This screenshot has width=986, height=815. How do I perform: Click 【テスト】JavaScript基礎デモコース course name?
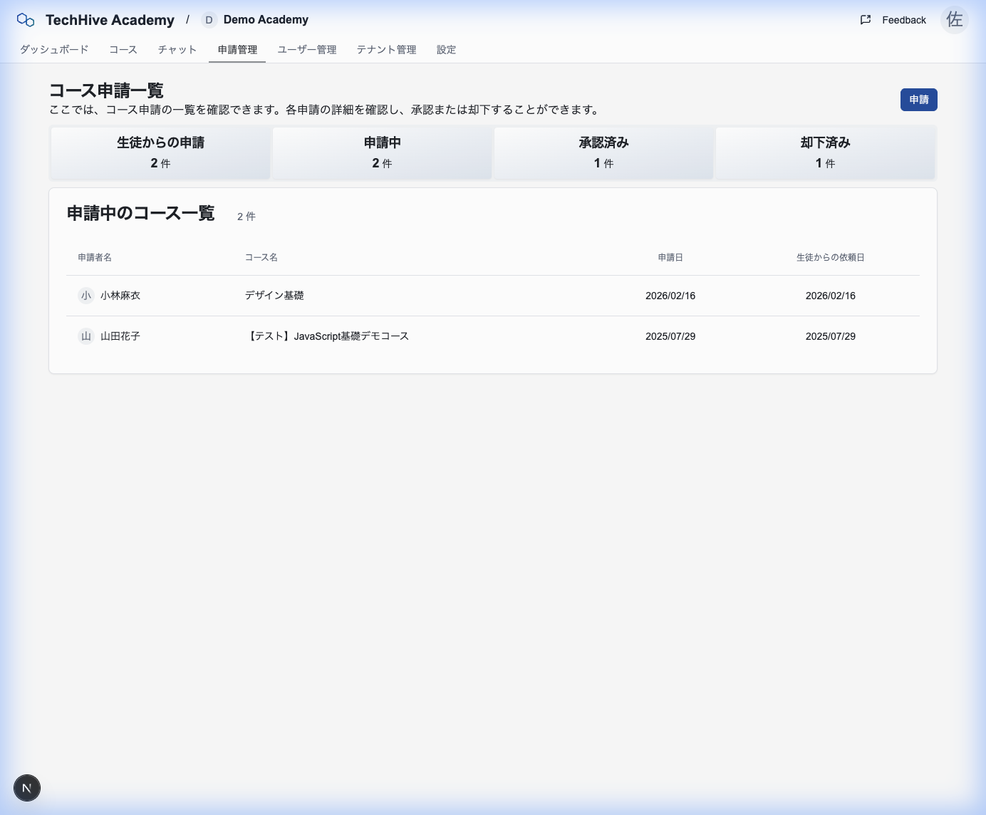(x=327, y=336)
